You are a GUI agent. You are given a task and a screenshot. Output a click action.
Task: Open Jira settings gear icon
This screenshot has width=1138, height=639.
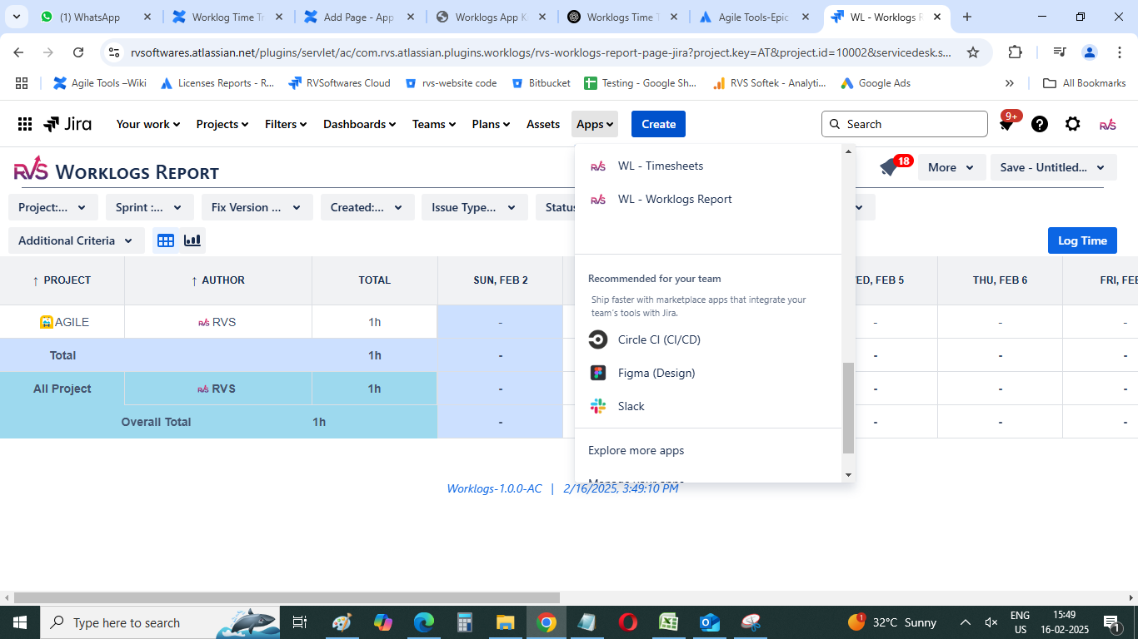pos(1073,124)
